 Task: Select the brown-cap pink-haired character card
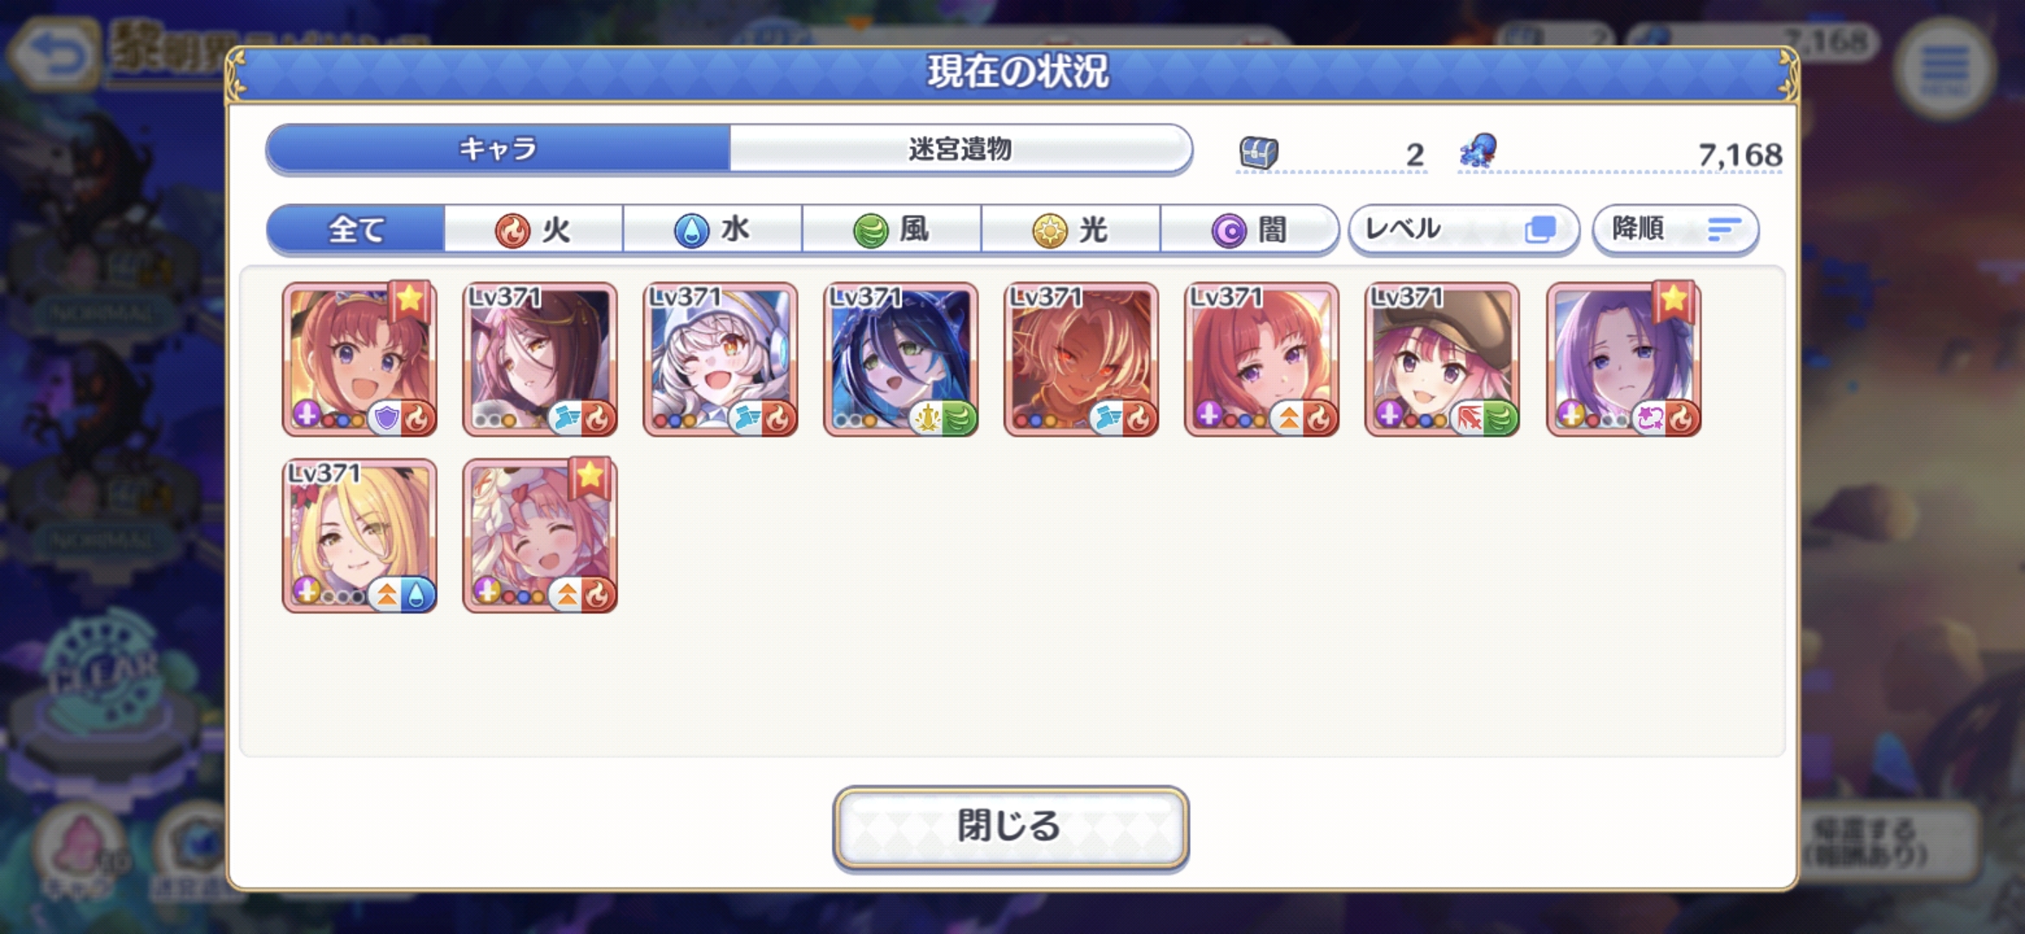coord(1442,360)
